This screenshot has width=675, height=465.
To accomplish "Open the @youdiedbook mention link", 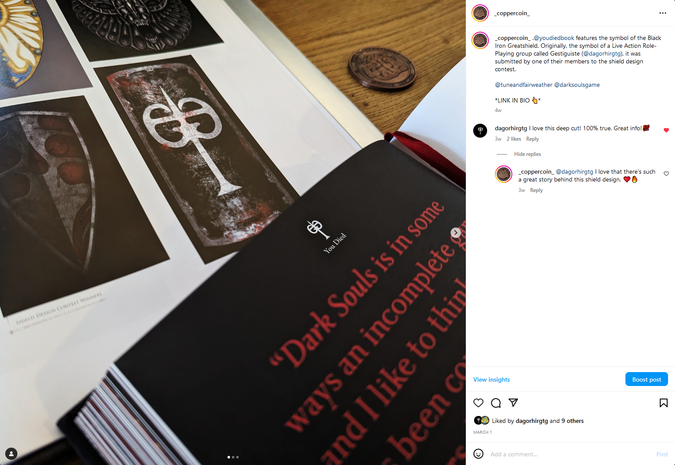I will click(554, 38).
